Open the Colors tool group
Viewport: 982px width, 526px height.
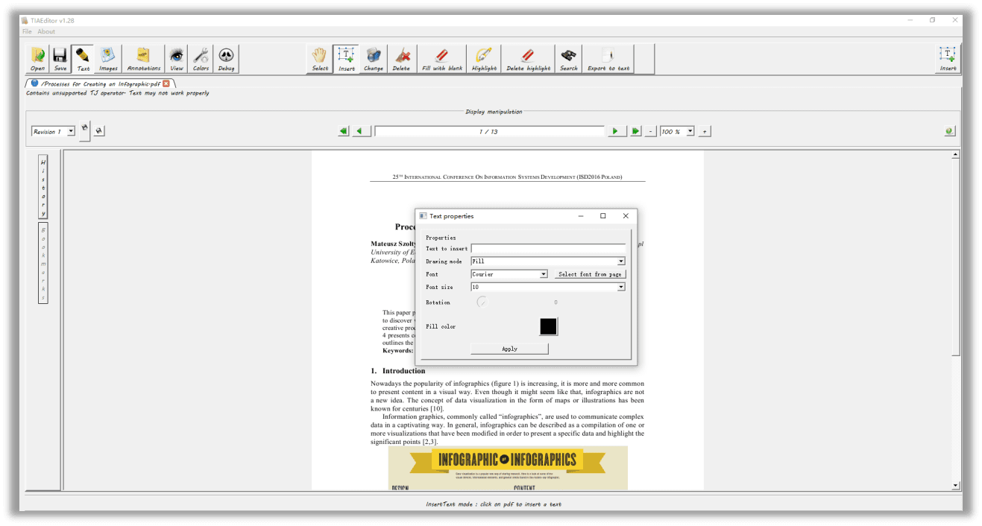[201, 59]
